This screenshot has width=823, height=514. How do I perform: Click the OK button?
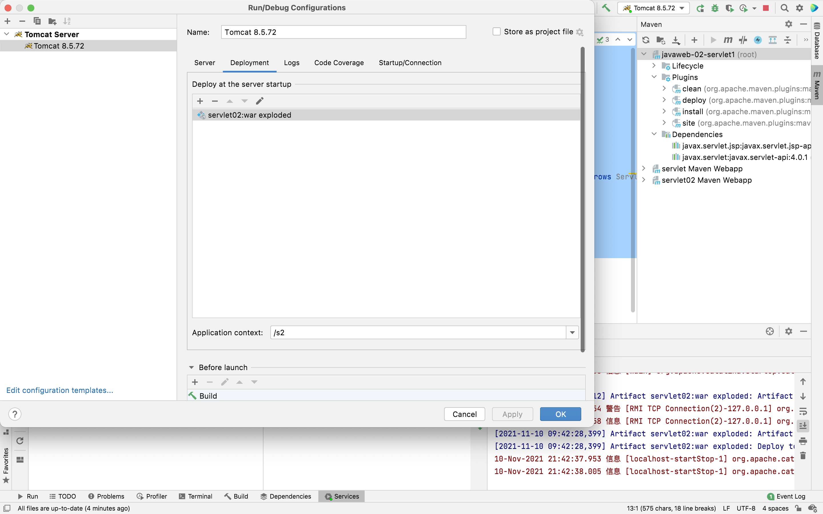coord(560,414)
